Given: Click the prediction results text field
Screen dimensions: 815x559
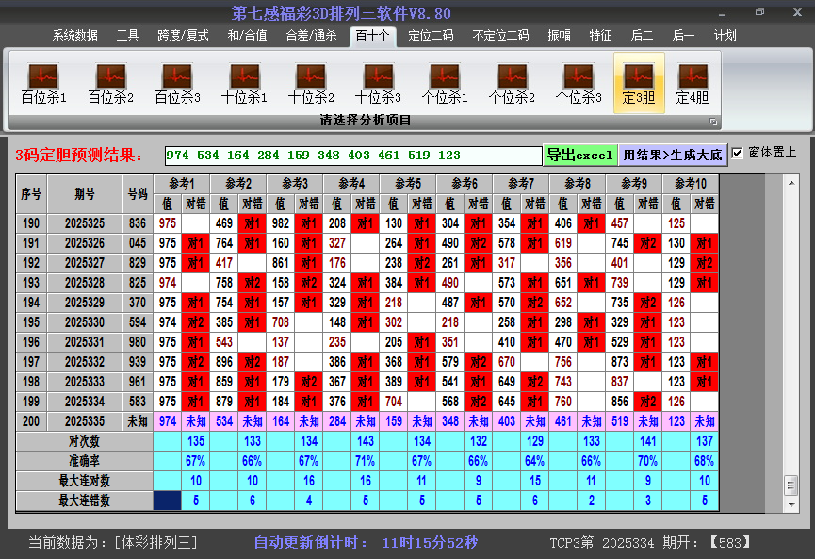Looking at the screenshot, I should click(352, 155).
